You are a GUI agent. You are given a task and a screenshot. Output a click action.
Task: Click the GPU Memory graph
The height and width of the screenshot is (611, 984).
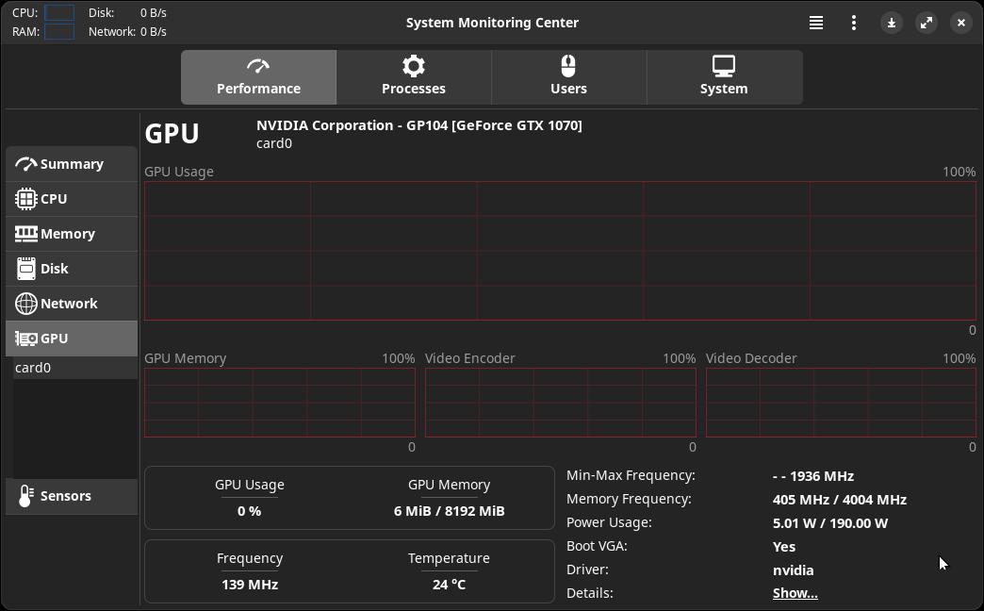point(279,403)
